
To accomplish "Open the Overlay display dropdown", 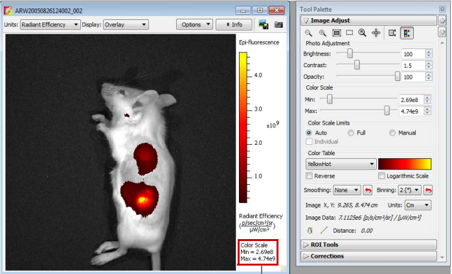I will [x=126, y=25].
